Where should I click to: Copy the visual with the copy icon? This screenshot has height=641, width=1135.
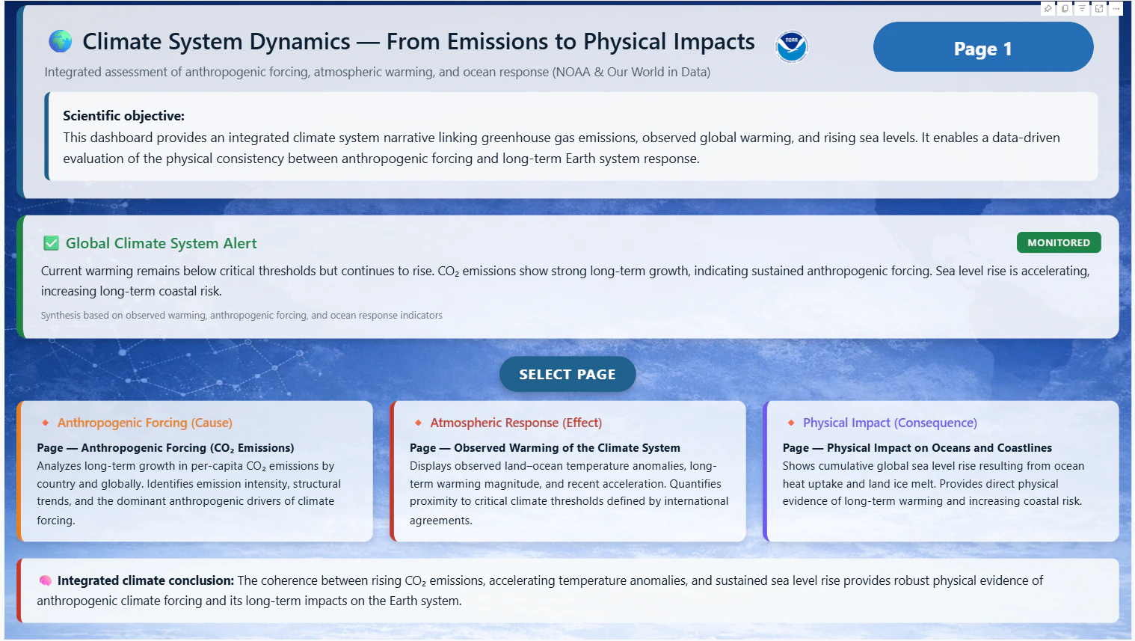click(1065, 9)
